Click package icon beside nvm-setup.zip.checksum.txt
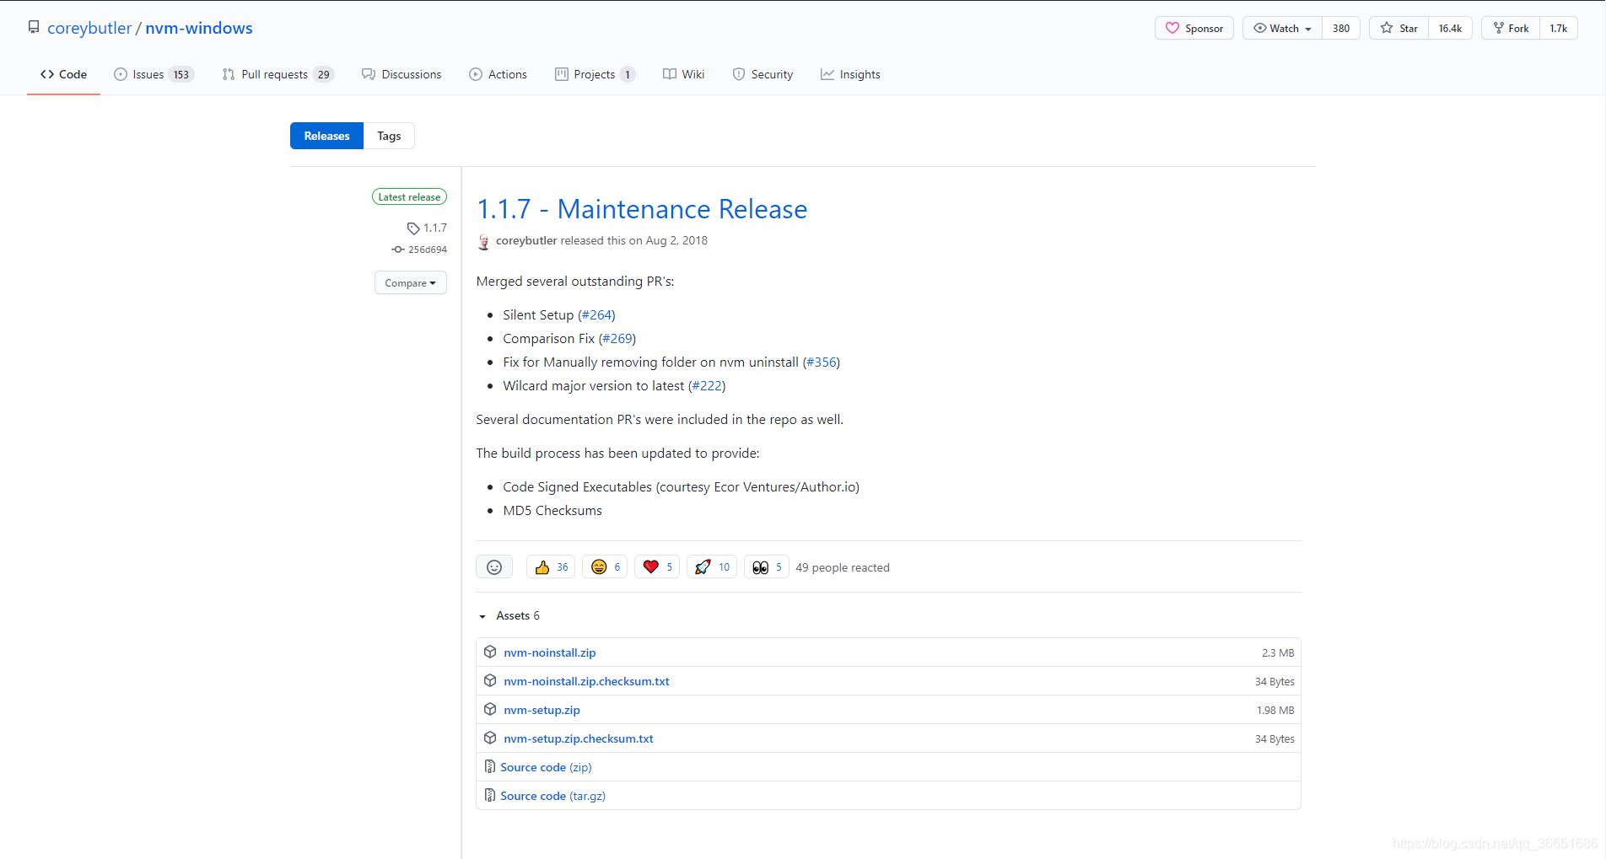 (490, 738)
